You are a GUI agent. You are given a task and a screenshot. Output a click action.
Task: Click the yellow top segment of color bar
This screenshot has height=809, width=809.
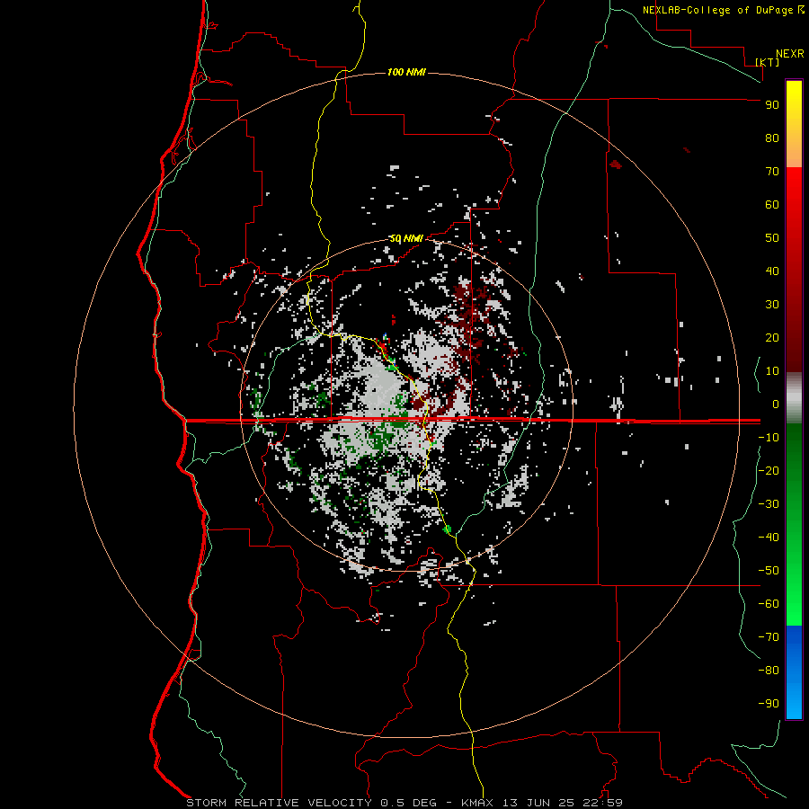point(794,123)
